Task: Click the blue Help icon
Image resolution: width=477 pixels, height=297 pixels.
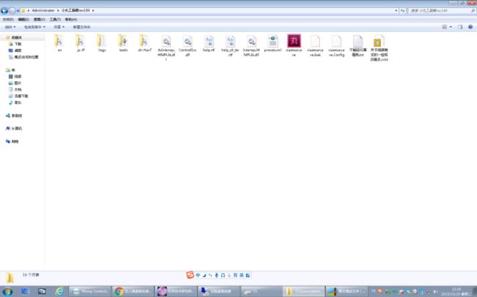Action: click(x=470, y=27)
